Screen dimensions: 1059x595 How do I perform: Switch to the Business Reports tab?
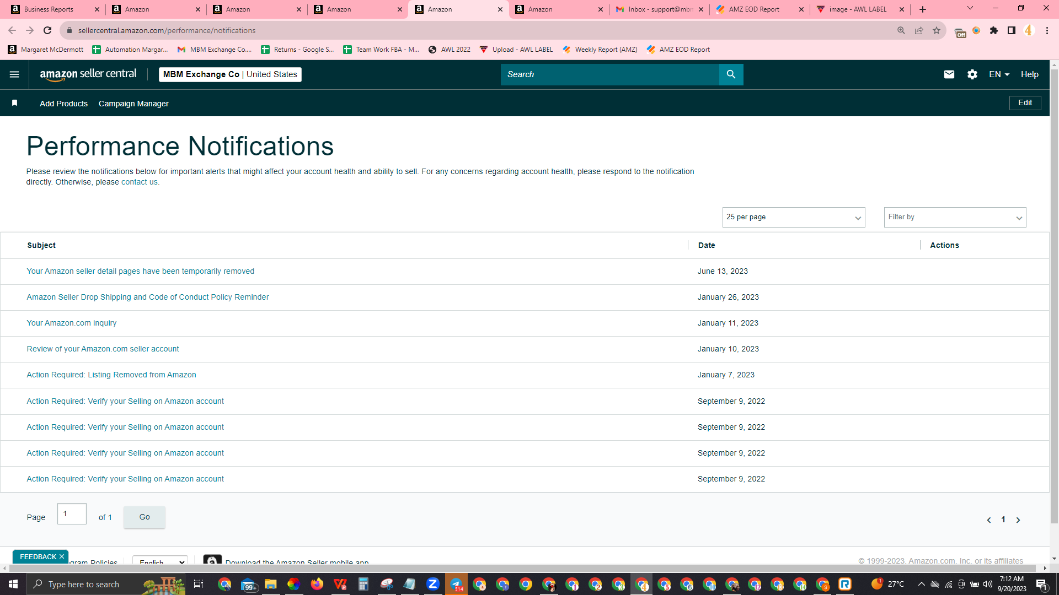coord(55,9)
